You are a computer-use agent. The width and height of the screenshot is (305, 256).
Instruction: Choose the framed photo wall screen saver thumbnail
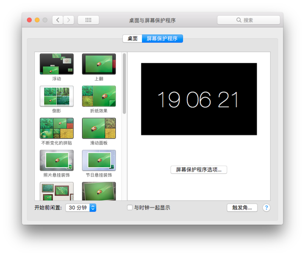pos(57,191)
